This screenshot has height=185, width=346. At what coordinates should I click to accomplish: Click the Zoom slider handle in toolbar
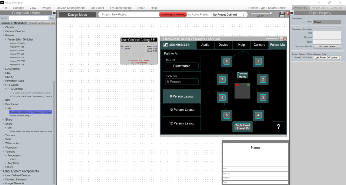pyautogui.click(x=271, y=13)
